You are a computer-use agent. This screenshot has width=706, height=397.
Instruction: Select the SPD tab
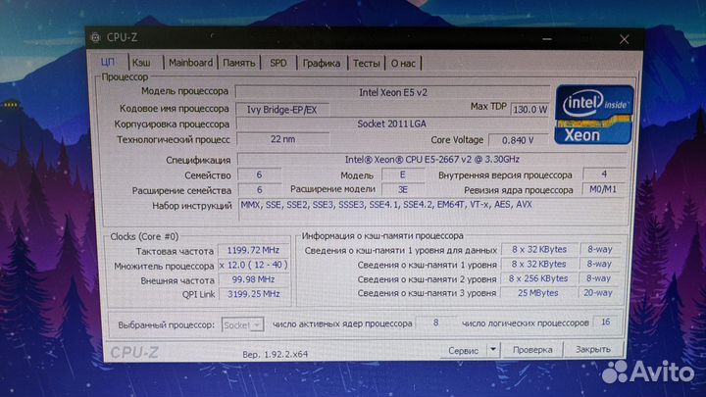pyautogui.click(x=278, y=63)
